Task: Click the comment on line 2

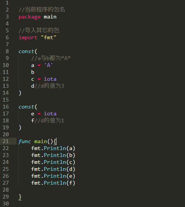Action: pyautogui.click(x=42, y=10)
